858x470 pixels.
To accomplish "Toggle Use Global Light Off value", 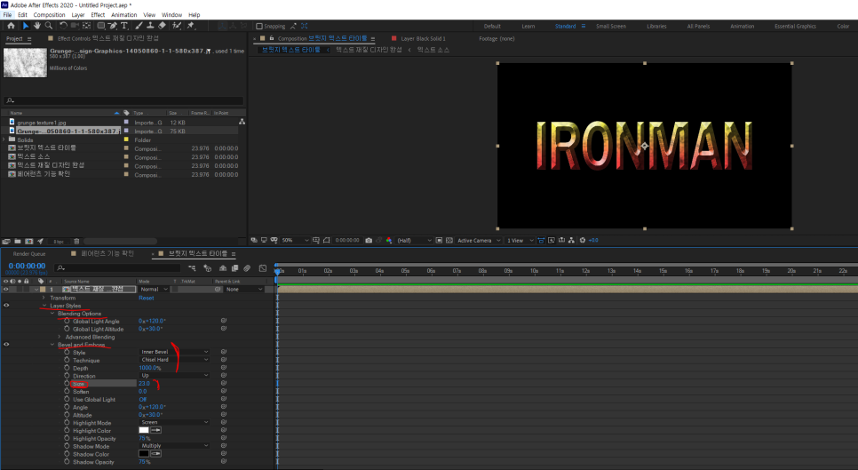I will (143, 400).
